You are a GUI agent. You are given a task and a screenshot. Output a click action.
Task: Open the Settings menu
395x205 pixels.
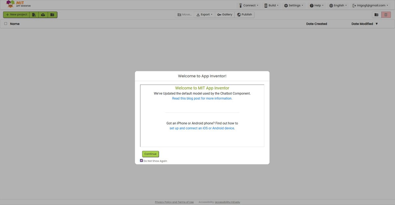(294, 5)
